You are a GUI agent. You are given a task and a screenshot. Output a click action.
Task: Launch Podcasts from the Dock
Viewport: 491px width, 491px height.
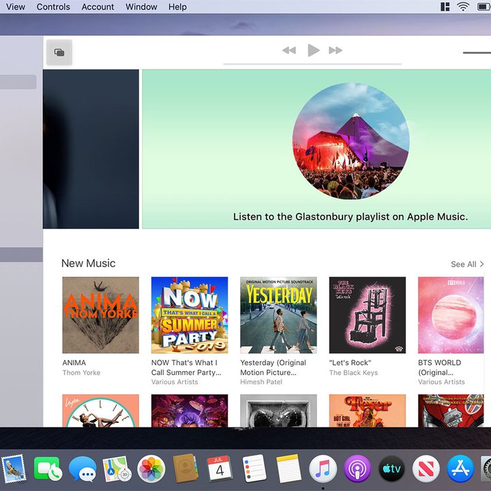357,468
